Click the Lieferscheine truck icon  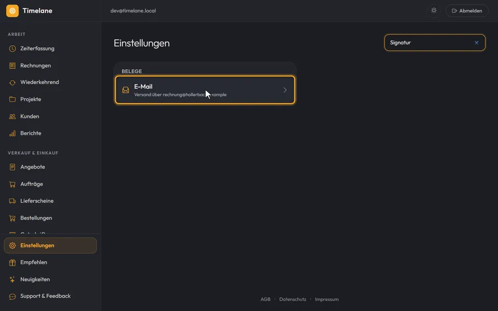[x=12, y=201]
